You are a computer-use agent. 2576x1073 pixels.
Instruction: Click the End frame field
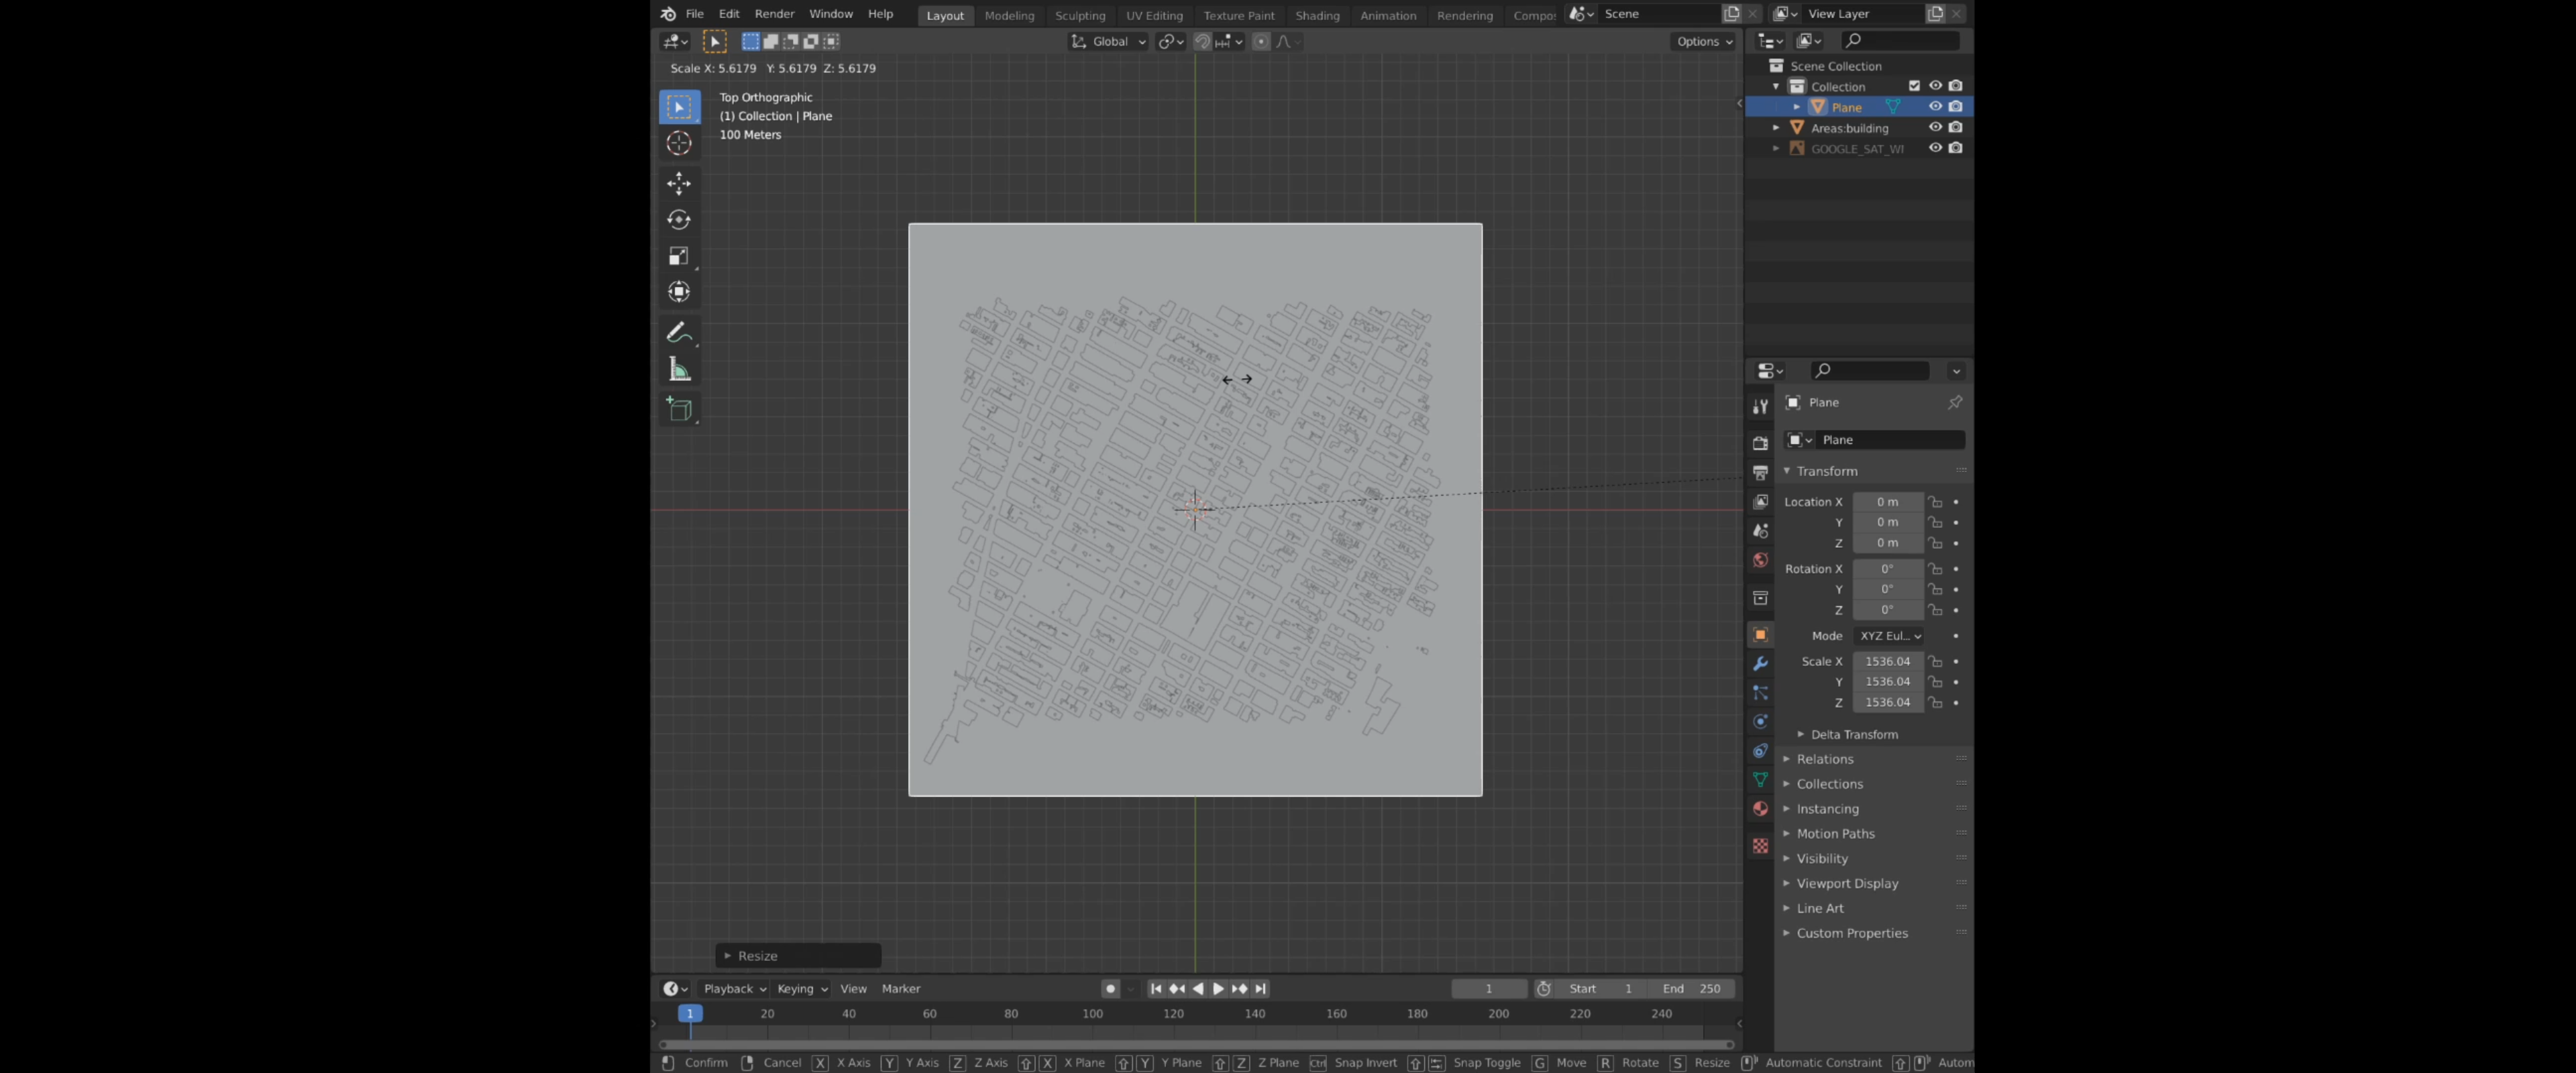pos(1691,988)
